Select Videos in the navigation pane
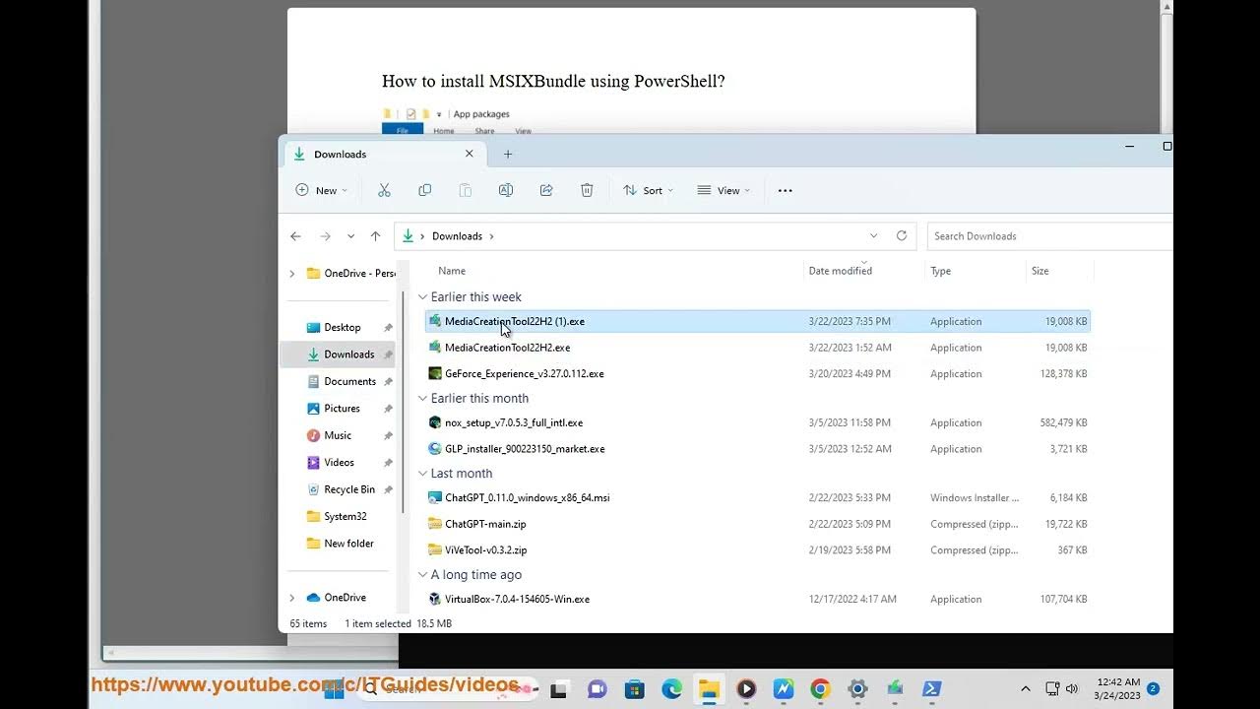Image resolution: width=1260 pixels, height=709 pixels. pos(338,462)
